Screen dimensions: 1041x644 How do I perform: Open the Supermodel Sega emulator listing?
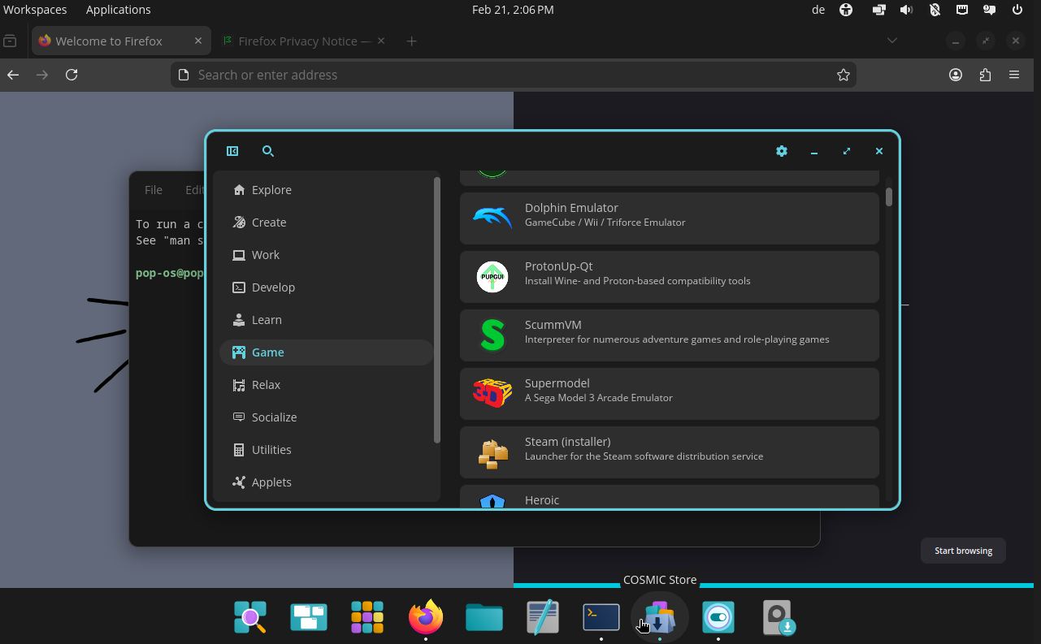tap(669, 393)
